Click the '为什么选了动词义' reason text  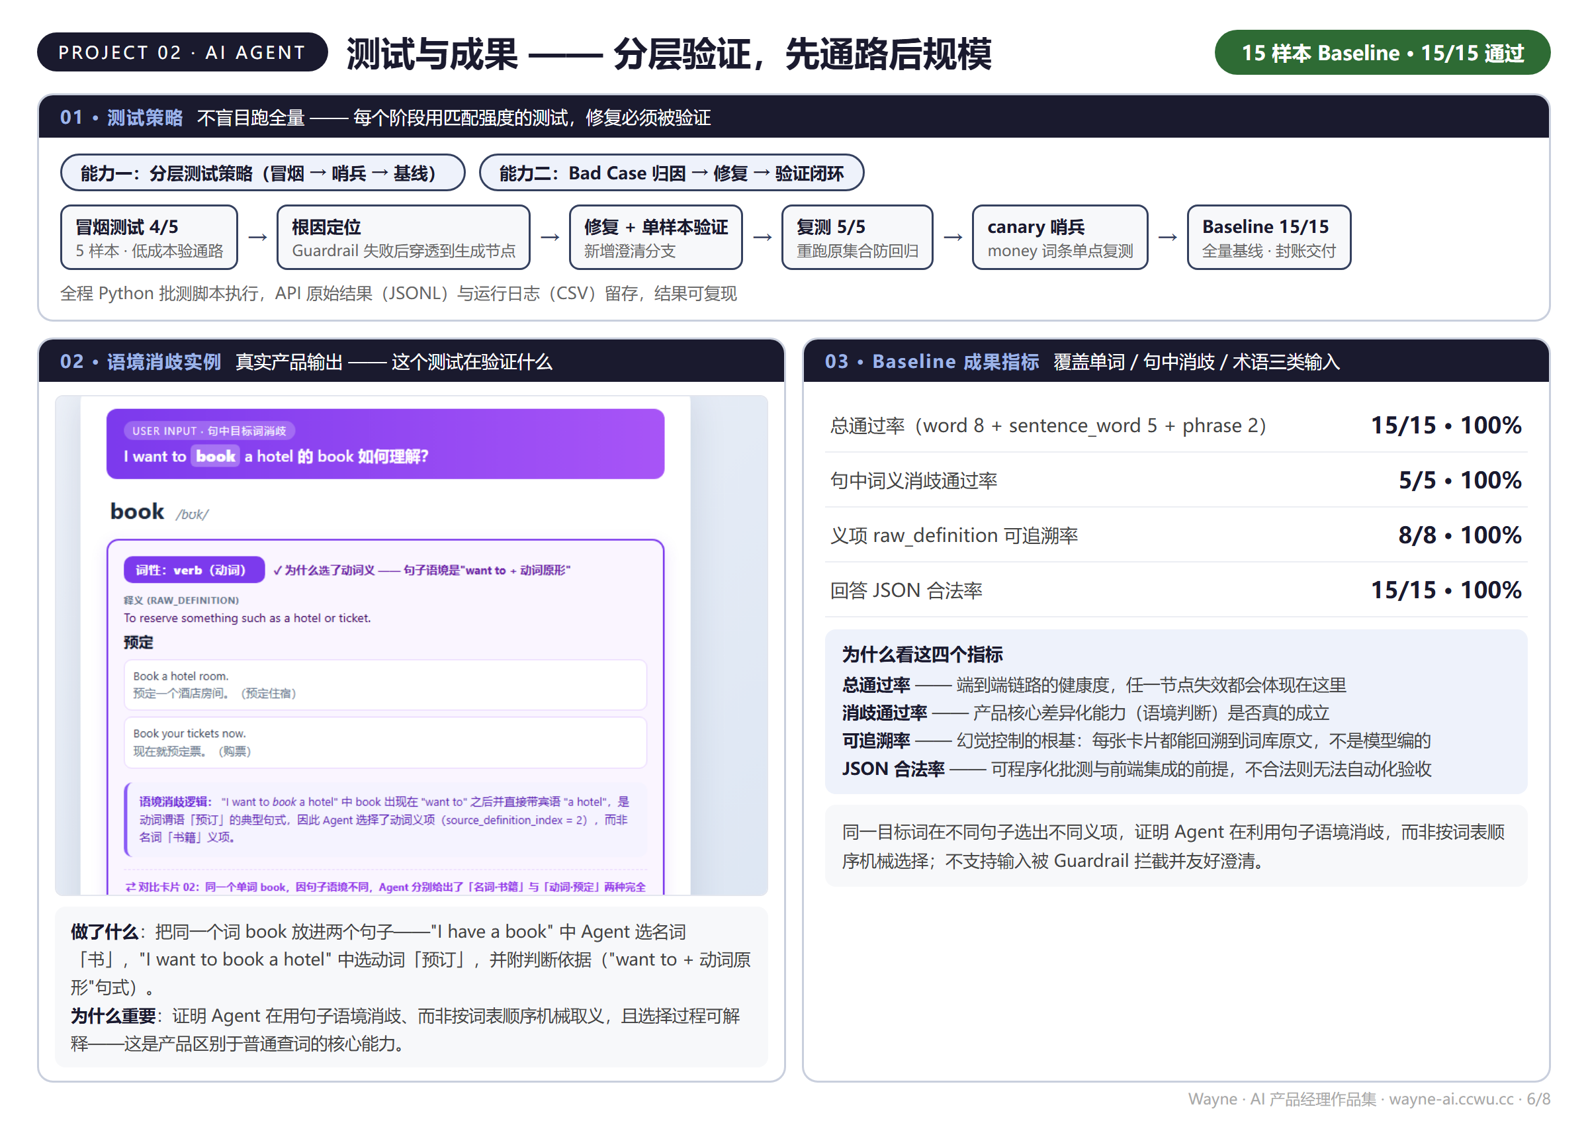(x=421, y=570)
